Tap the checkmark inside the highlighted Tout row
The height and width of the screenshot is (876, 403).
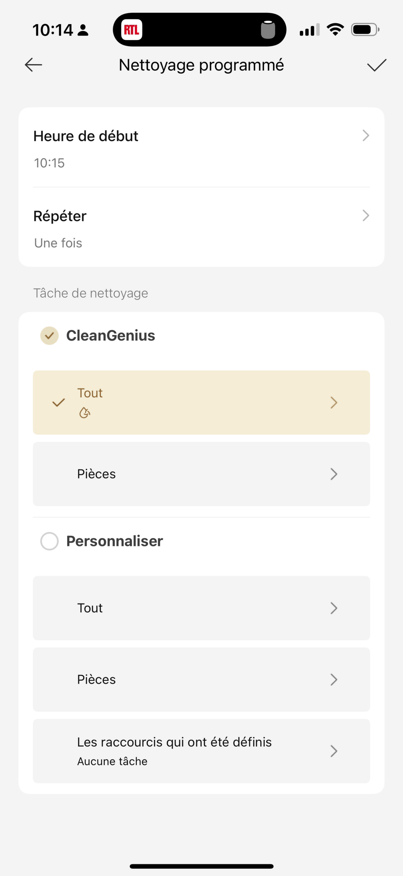pos(58,403)
